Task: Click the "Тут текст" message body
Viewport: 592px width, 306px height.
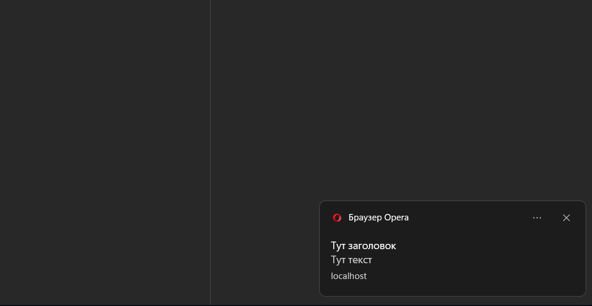Action: (x=351, y=260)
